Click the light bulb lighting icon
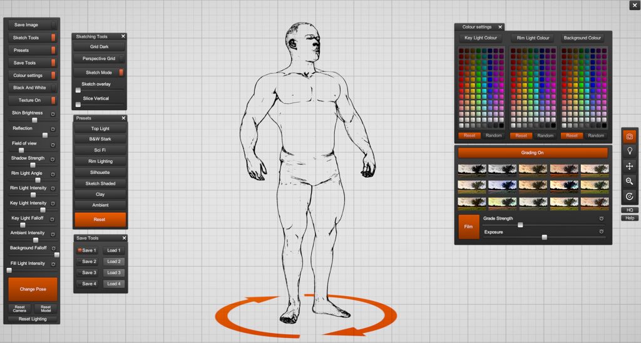The image size is (641, 343). (x=630, y=151)
